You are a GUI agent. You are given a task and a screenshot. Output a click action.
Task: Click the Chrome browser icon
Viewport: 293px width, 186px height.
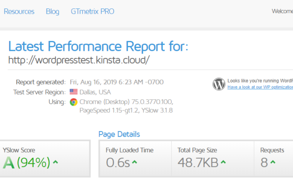click(74, 102)
